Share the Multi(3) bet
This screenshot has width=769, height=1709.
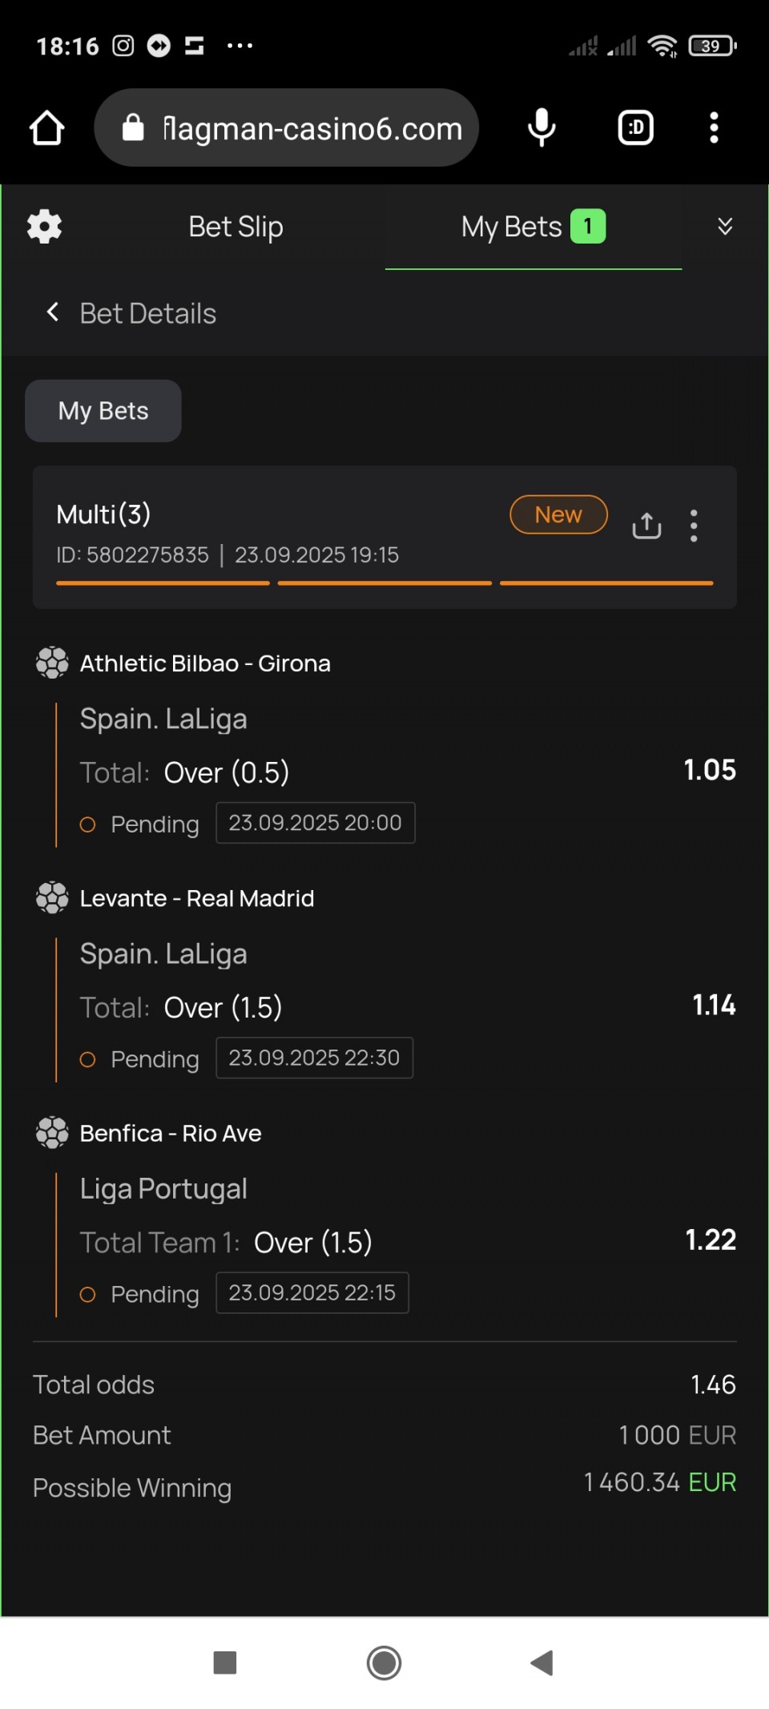(x=646, y=526)
